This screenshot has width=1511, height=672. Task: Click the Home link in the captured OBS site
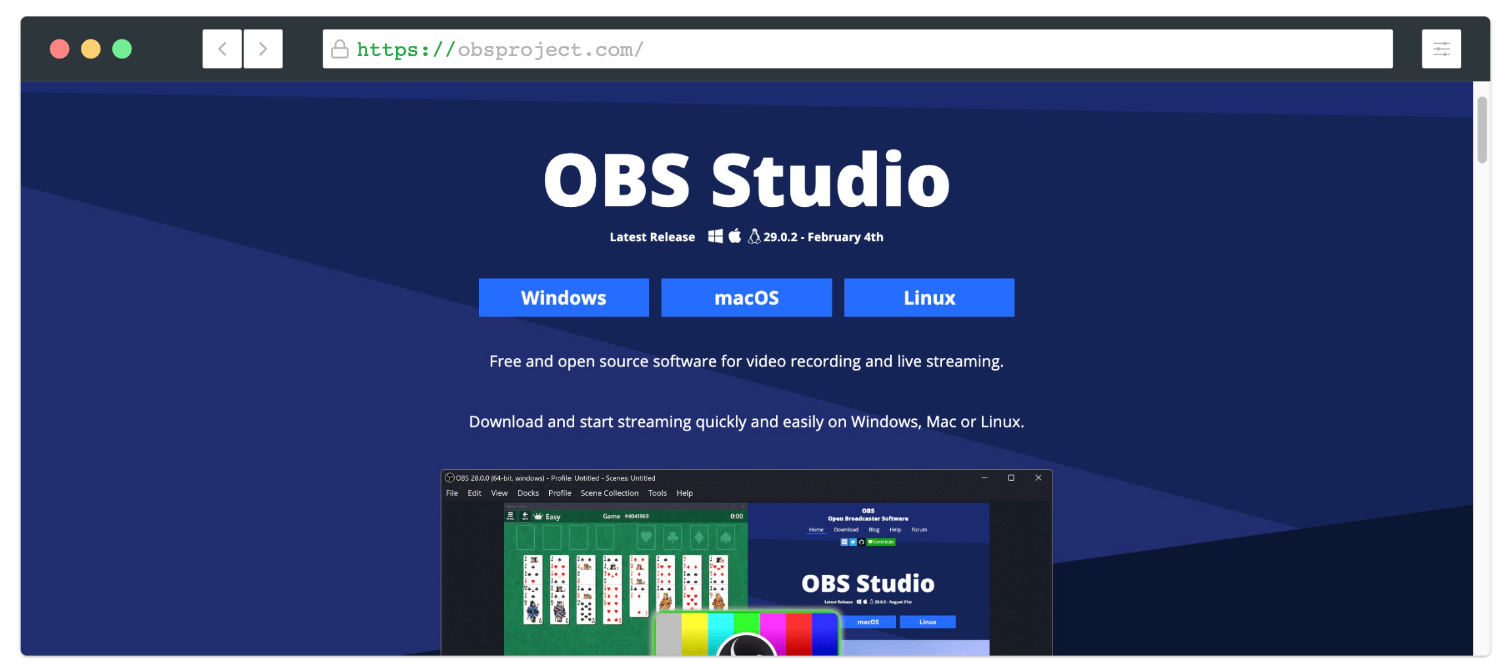(816, 529)
